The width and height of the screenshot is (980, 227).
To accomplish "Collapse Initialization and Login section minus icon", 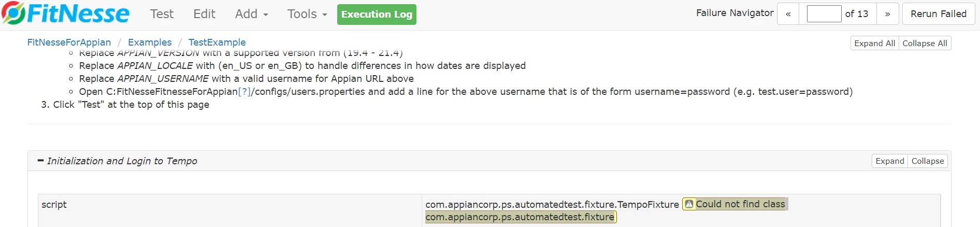I will (x=40, y=161).
